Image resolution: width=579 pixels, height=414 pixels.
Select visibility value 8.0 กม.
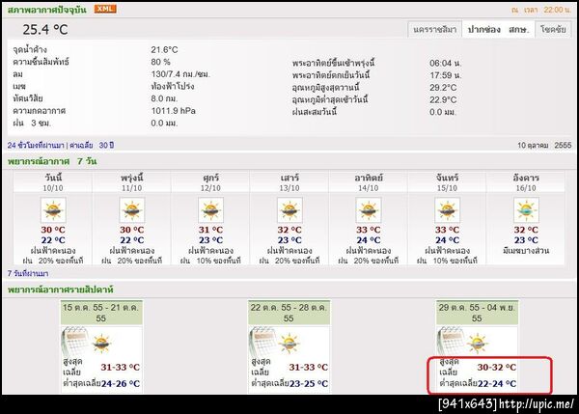[x=164, y=98]
